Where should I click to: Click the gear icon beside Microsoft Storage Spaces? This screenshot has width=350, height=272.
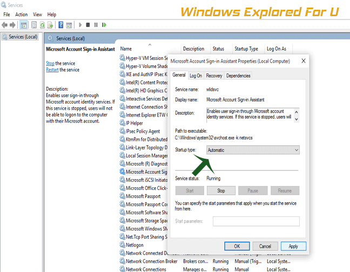122,220
